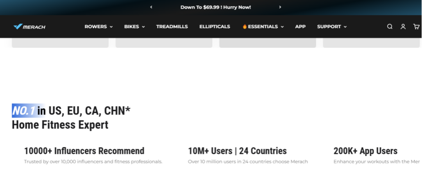
Task: Click '10000+ Influencers Recommend' heading
Action: 84,151
